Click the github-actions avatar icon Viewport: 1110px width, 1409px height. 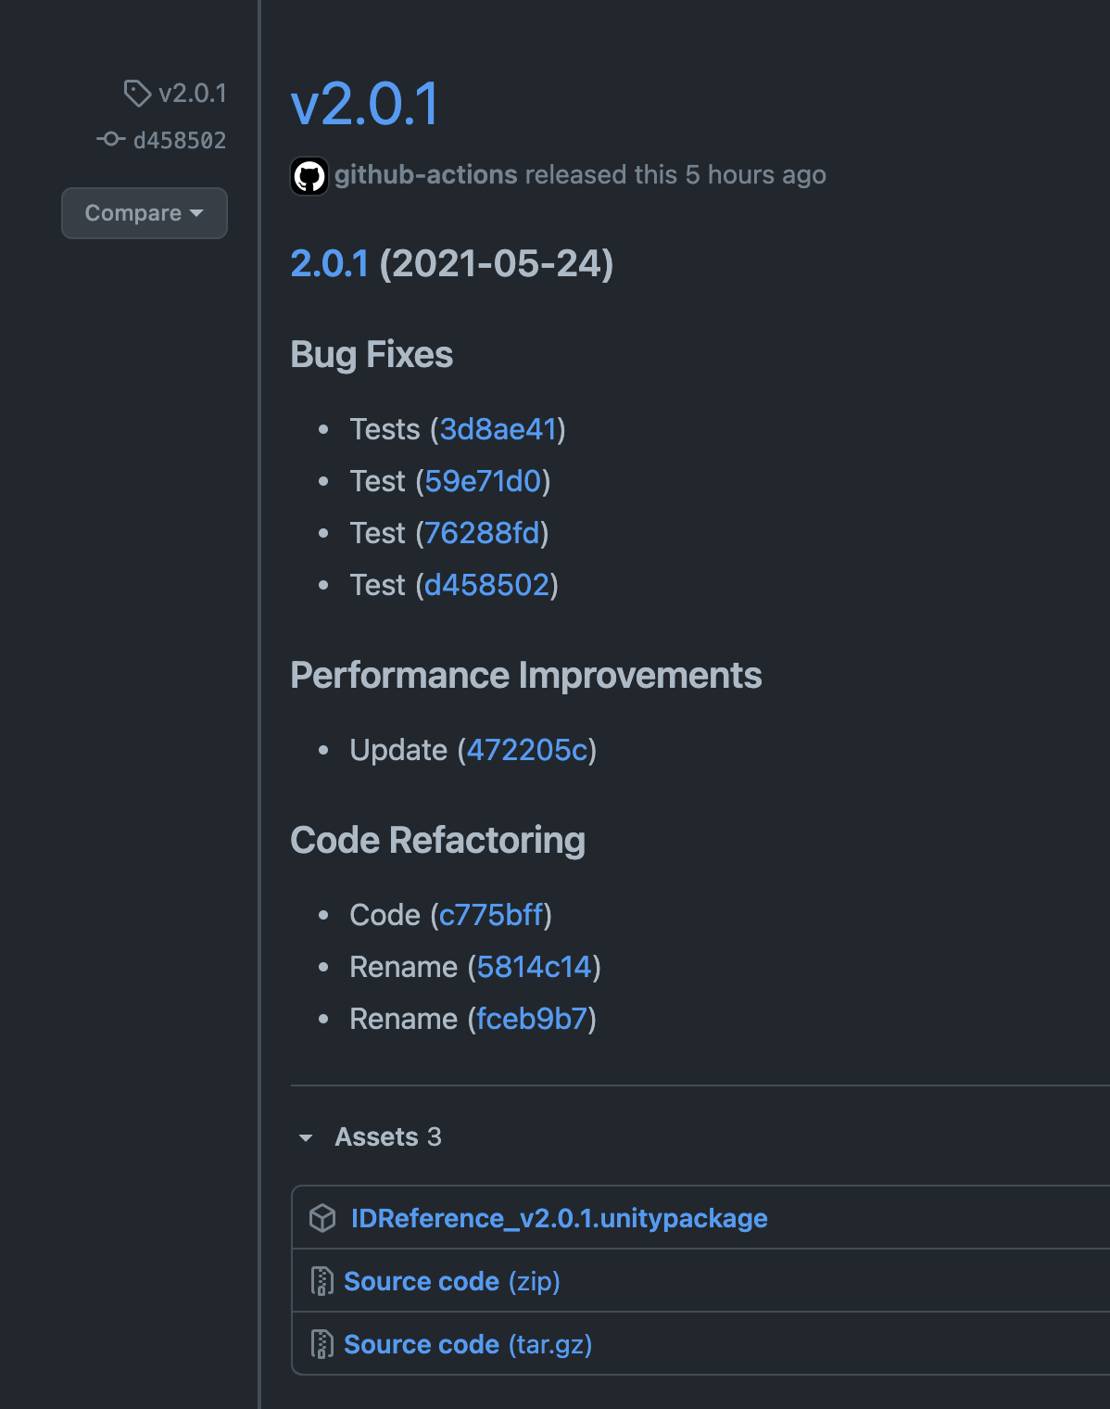(309, 176)
